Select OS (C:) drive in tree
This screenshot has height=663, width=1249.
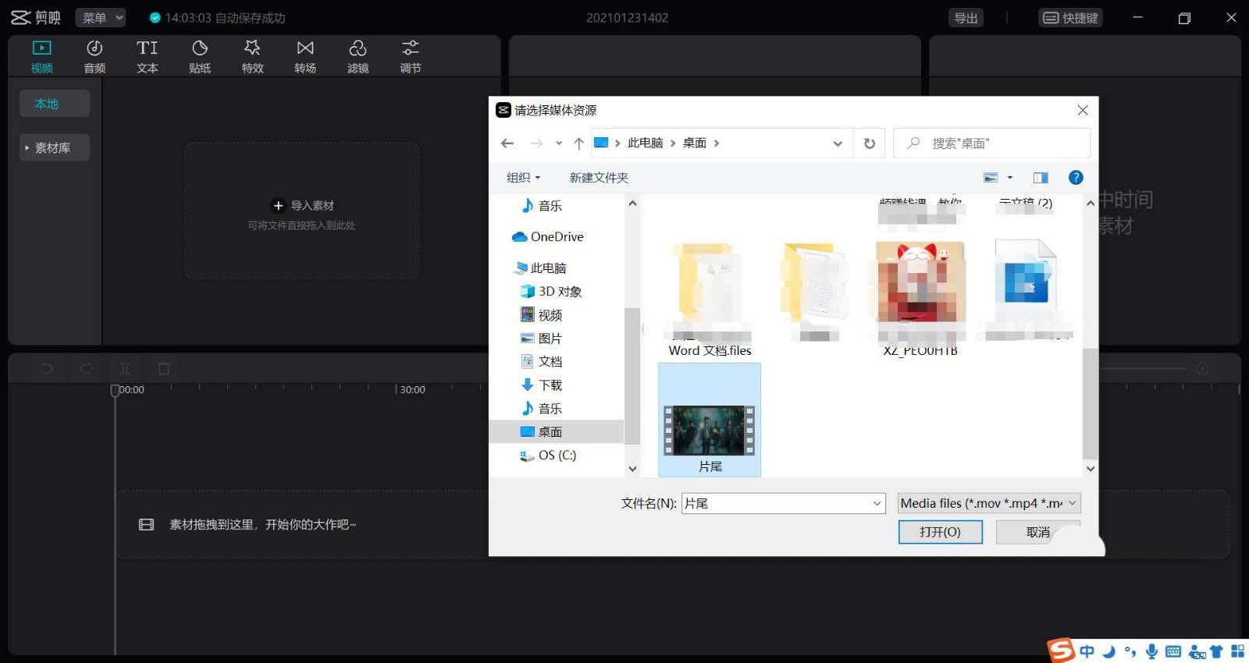tap(548, 456)
